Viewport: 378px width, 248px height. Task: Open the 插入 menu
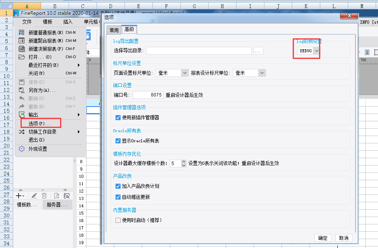pyautogui.click(x=68, y=22)
